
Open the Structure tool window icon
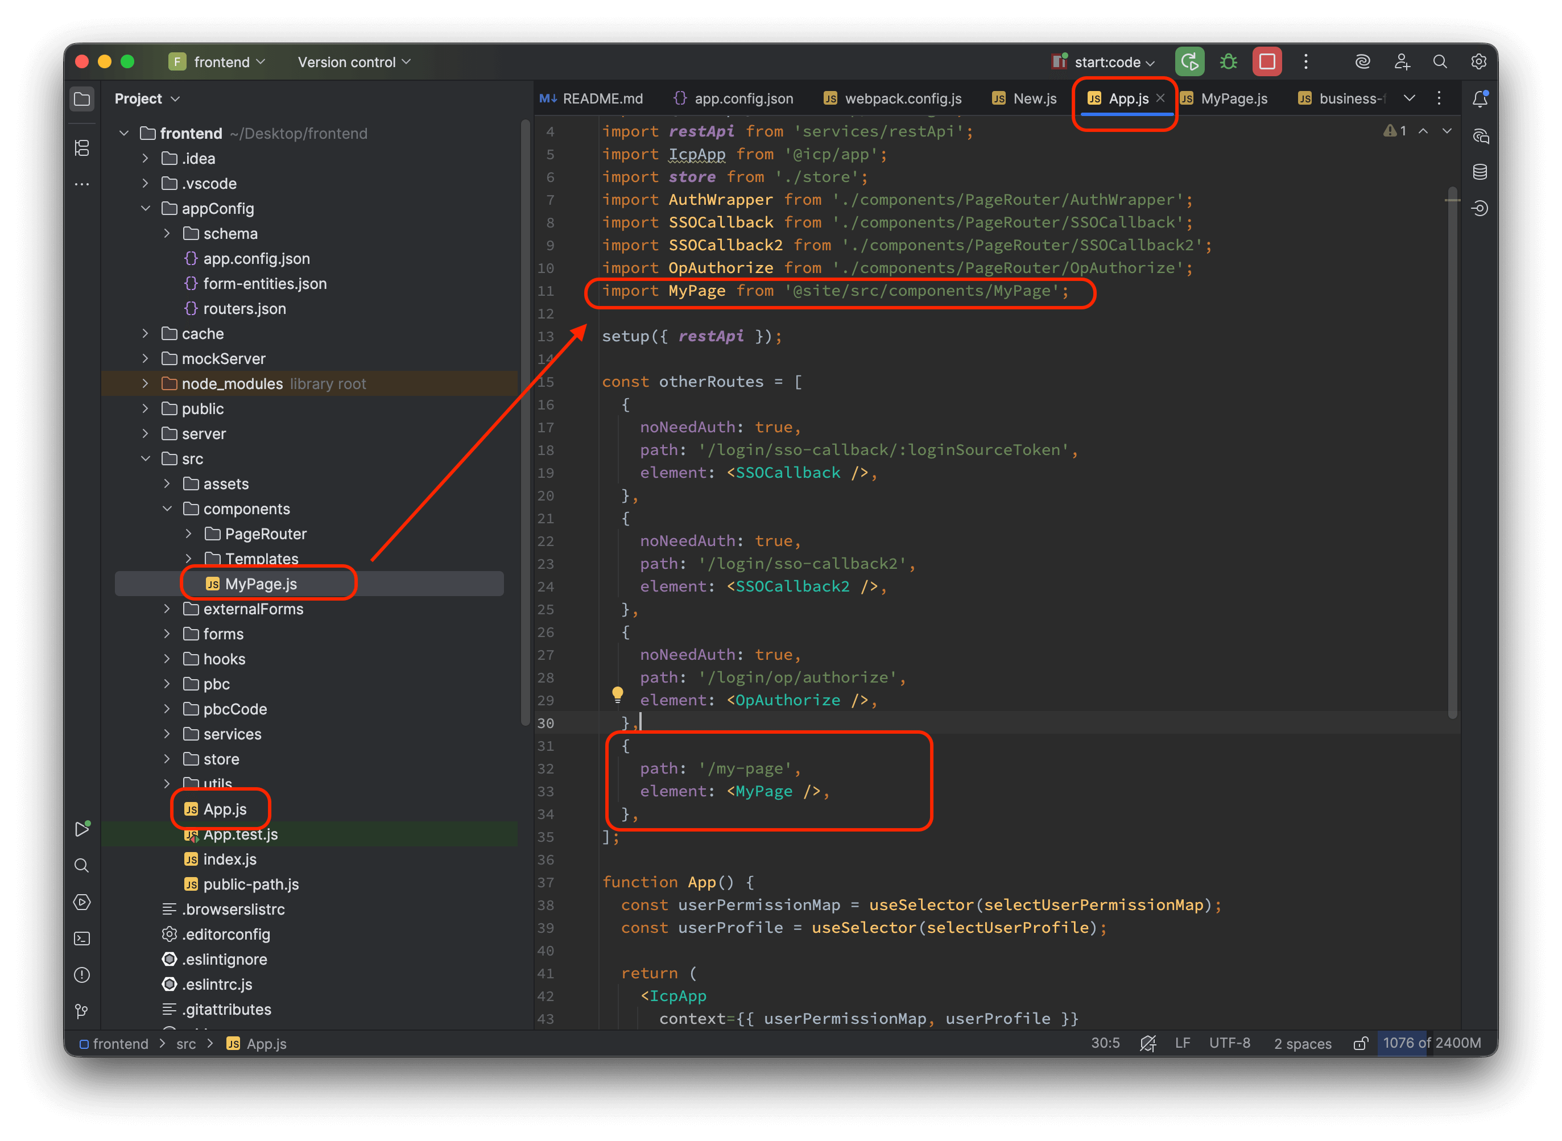coord(81,148)
